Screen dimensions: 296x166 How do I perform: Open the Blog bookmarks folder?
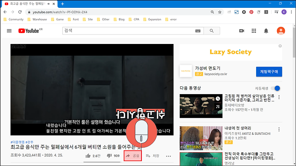[x=119, y=19]
